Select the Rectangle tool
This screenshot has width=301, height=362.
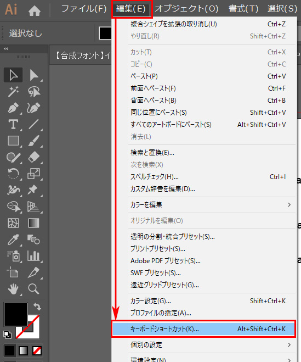pos(13,141)
